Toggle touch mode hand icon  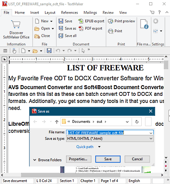tap(14, 51)
